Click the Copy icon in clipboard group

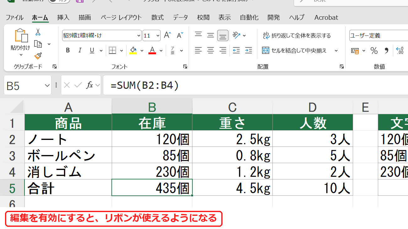(x=38, y=44)
